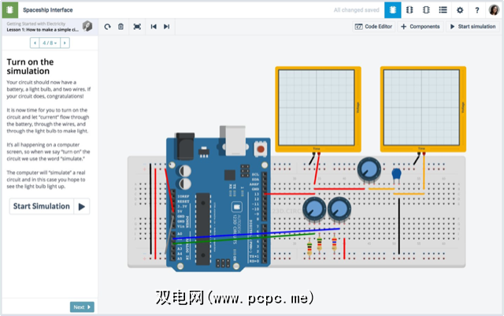Click the green circuits home logo
Image resolution: width=504 pixels, height=316 pixels.
point(9,9)
